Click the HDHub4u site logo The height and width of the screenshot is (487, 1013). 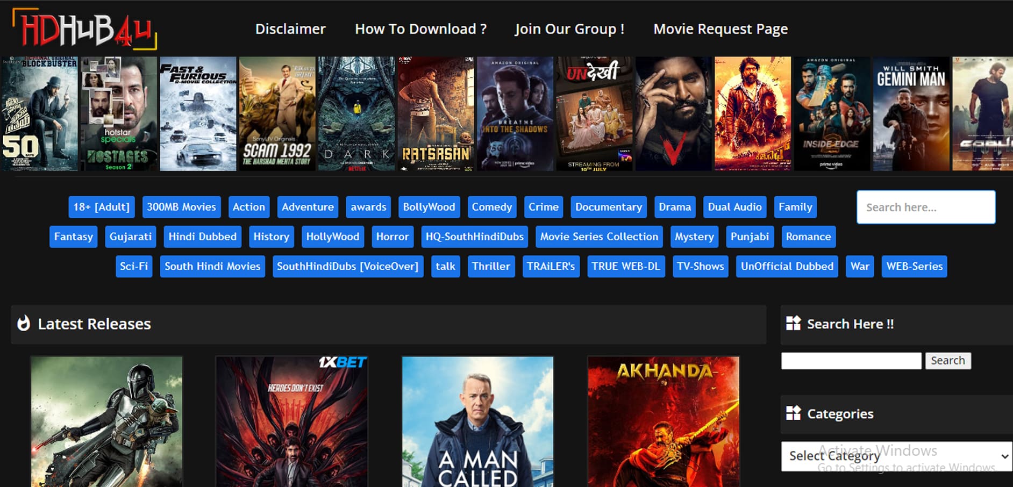coord(84,30)
